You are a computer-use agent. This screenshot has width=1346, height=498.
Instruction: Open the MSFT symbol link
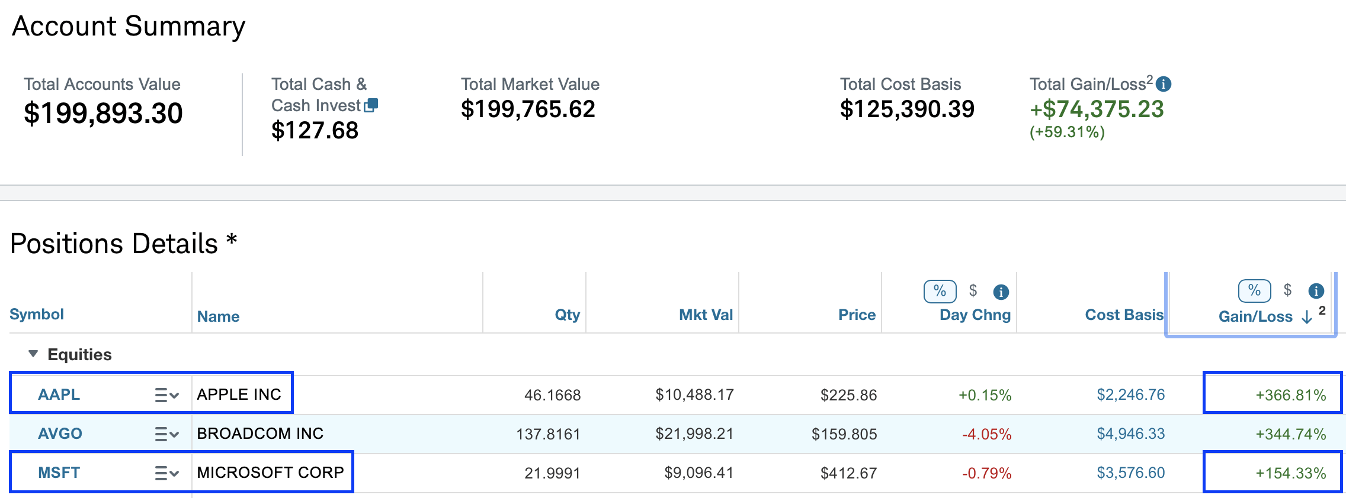point(59,473)
